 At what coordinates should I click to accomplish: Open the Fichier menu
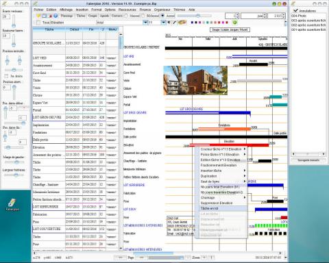[38, 10]
